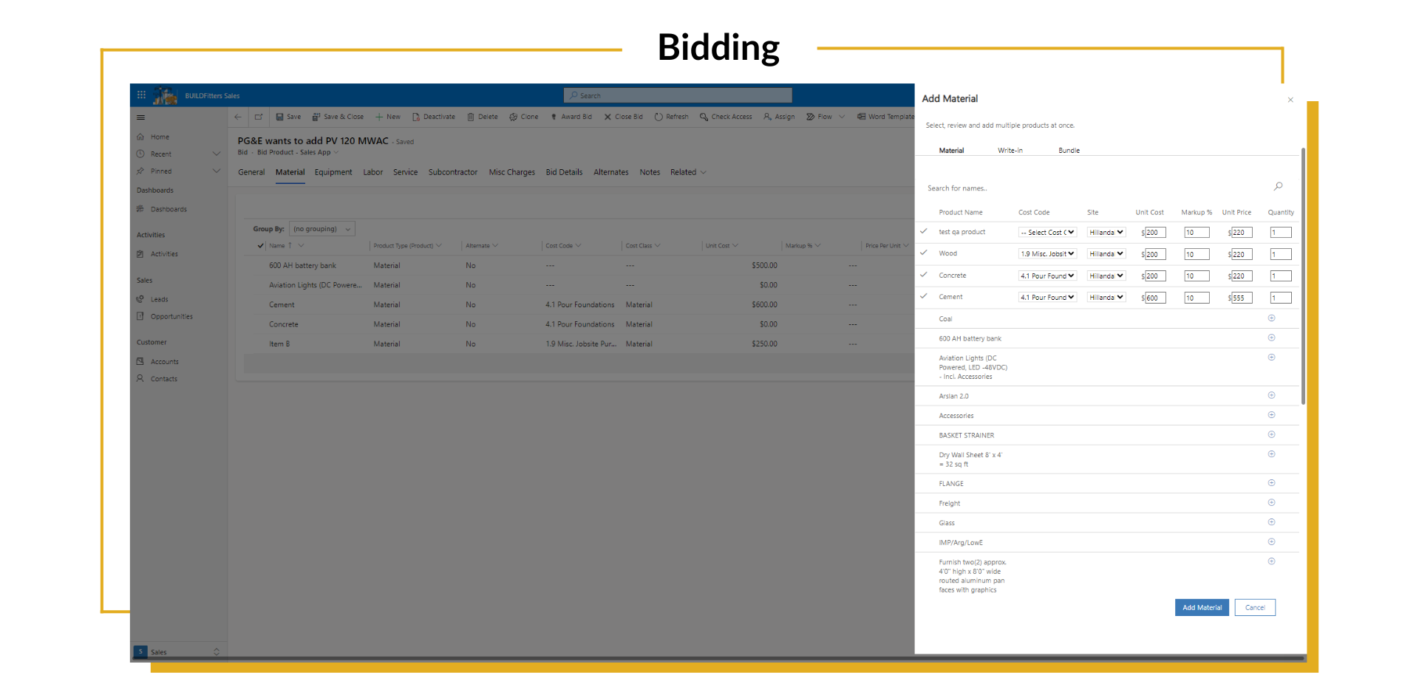Click the plus icon next to Coal

coord(1271,318)
